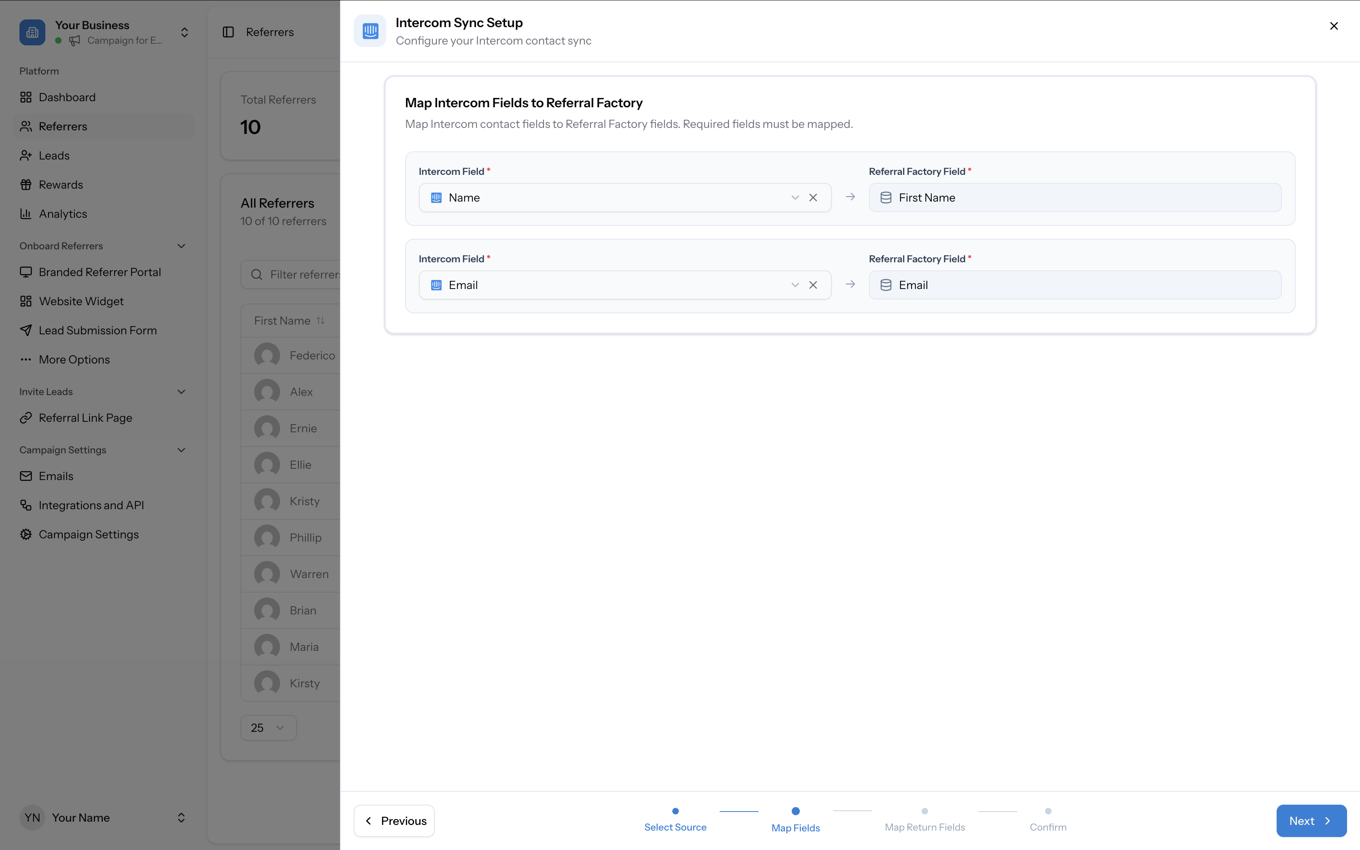The height and width of the screenshot is (850, 1360).
Task: Open Integrations and API settings
Action: (x=91, y=505)
